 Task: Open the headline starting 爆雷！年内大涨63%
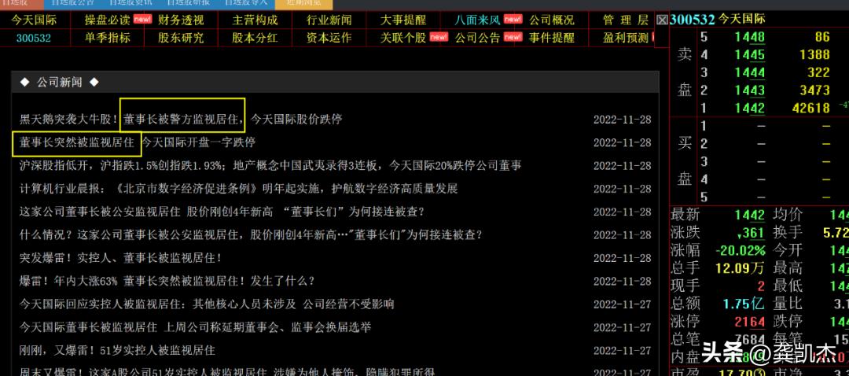167,282
